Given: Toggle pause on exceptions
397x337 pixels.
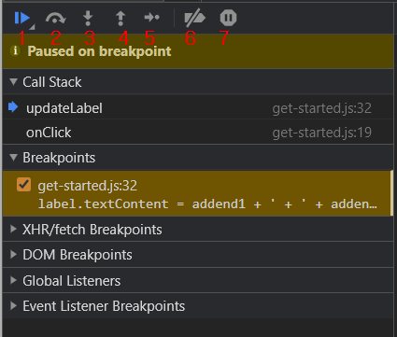Looking at the screenshot, I should tap(228, 18).
